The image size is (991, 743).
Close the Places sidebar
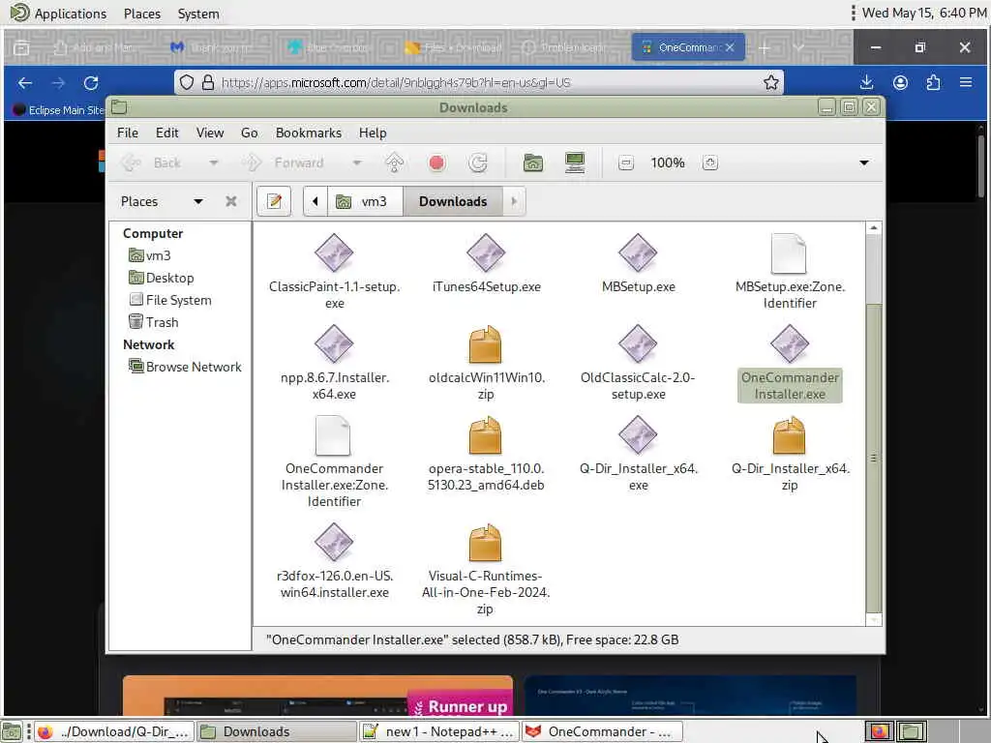230,201
